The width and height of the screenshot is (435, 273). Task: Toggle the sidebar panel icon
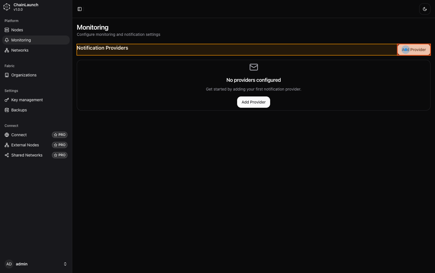80,9
